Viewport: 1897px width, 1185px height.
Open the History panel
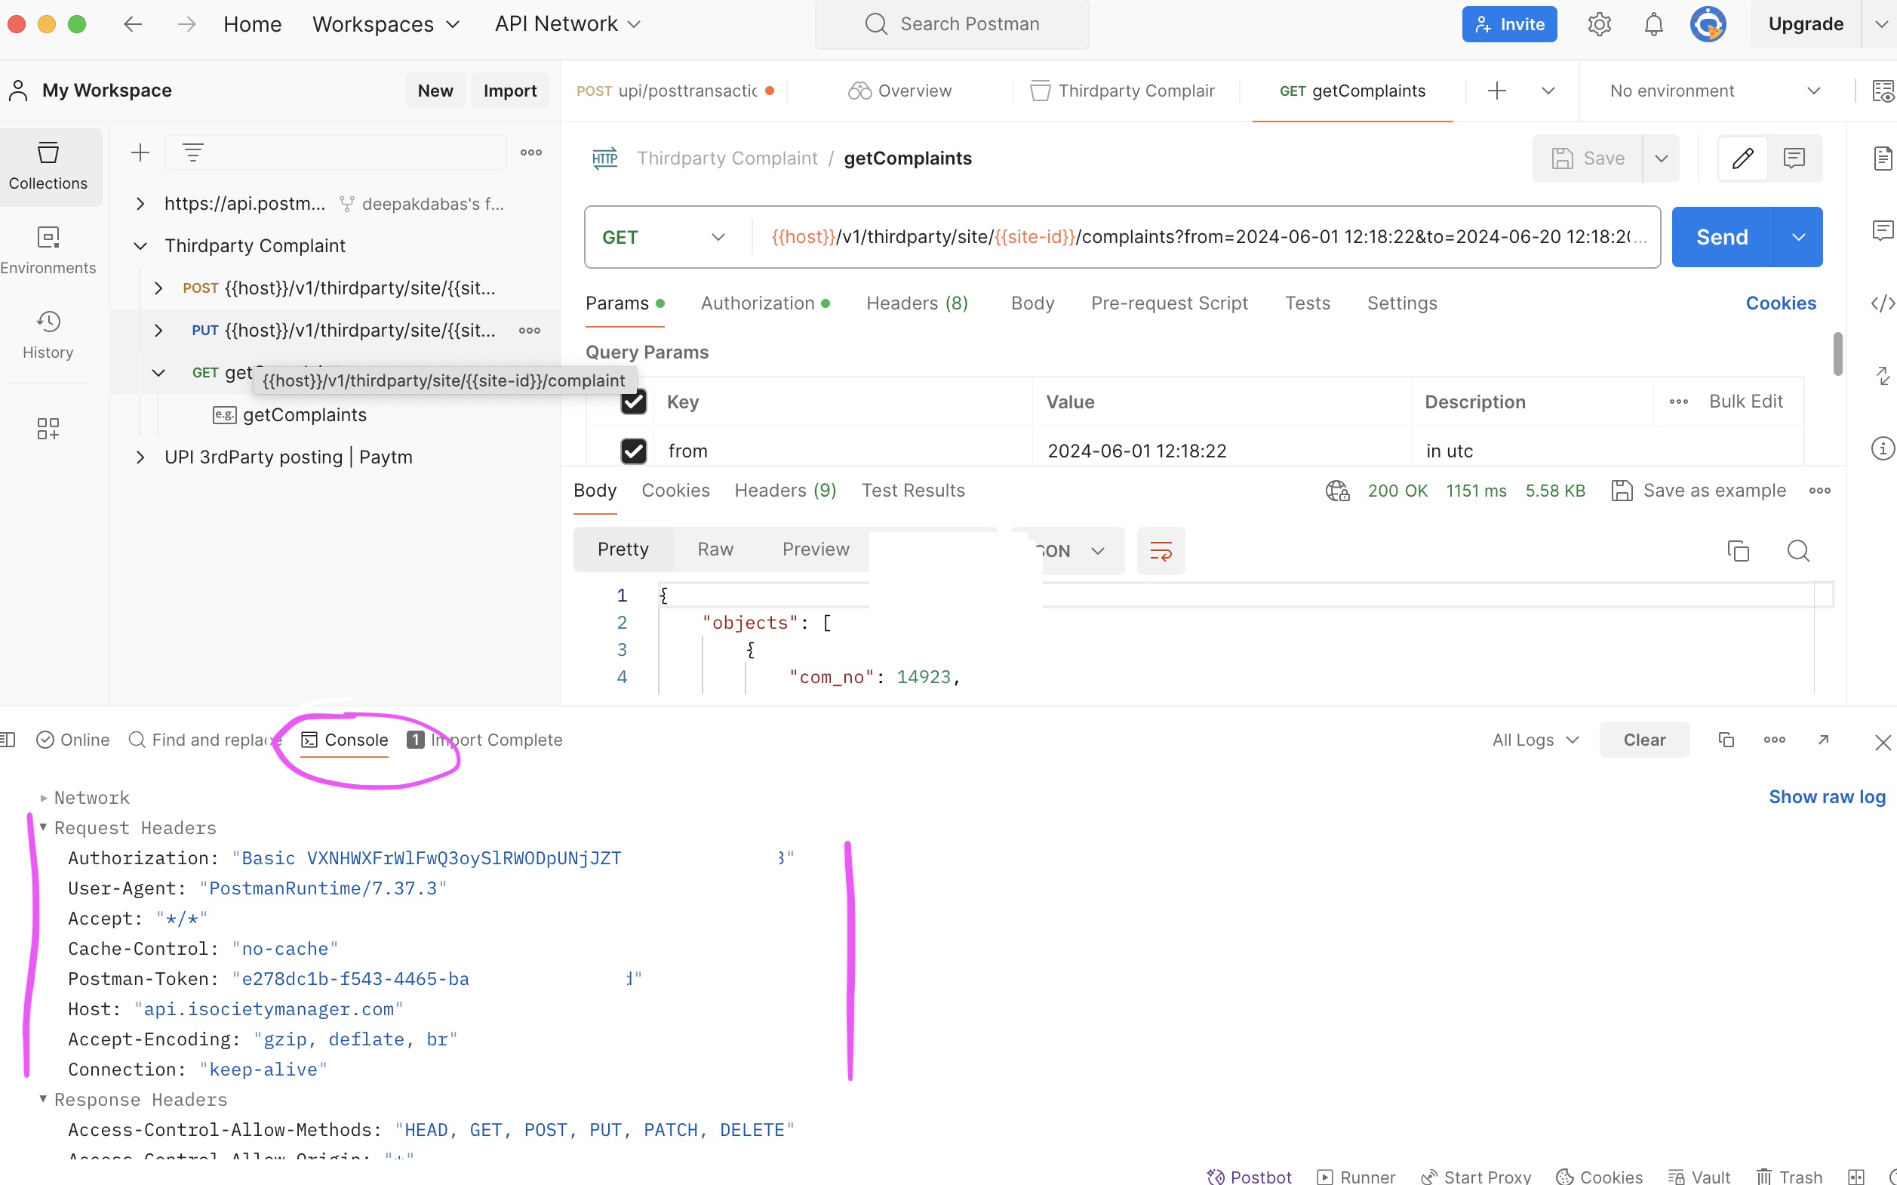tap(48, 334)
